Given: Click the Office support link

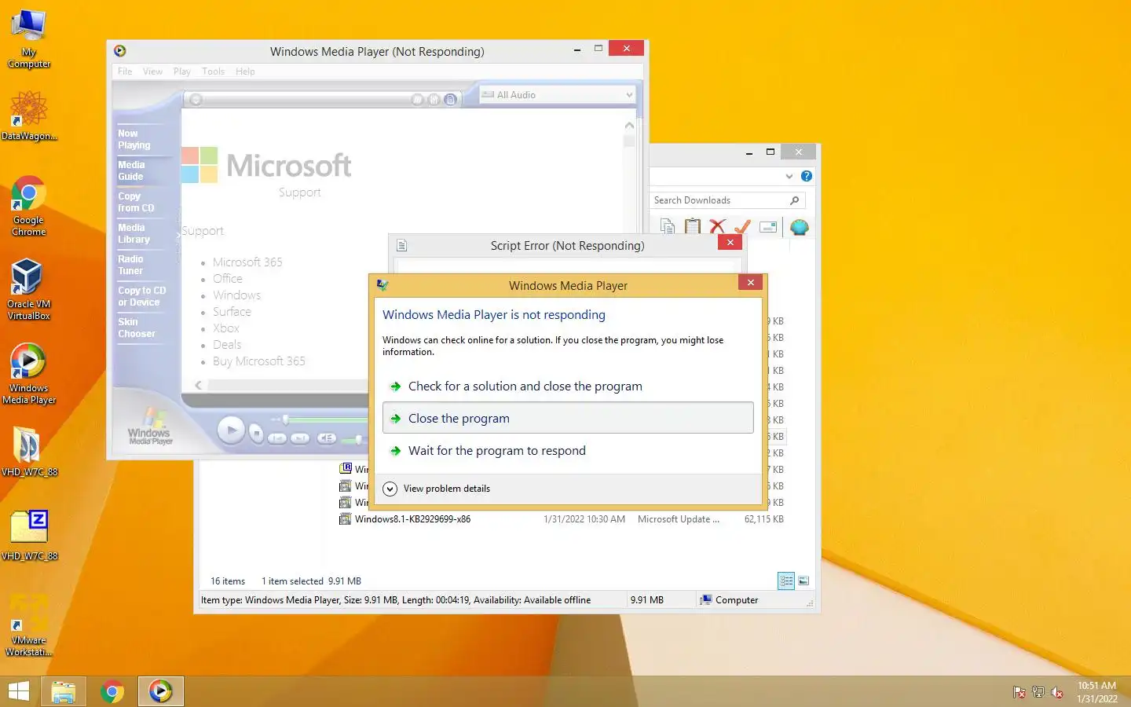Looking at the screenshot, I should [228, 279].
